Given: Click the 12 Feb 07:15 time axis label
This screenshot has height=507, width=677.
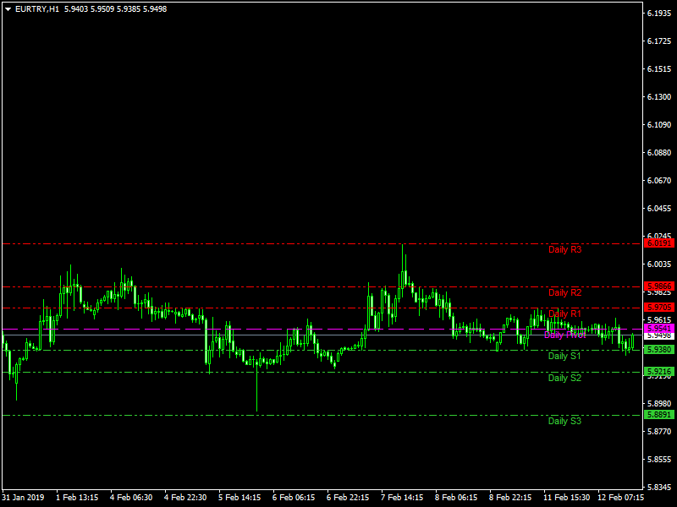Looking at the screenshot, I should coord(620,498).
